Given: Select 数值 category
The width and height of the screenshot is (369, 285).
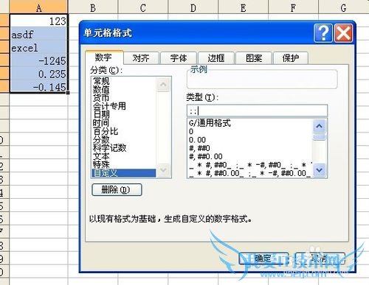Looking at the screenshot, I should pos(124,89).
